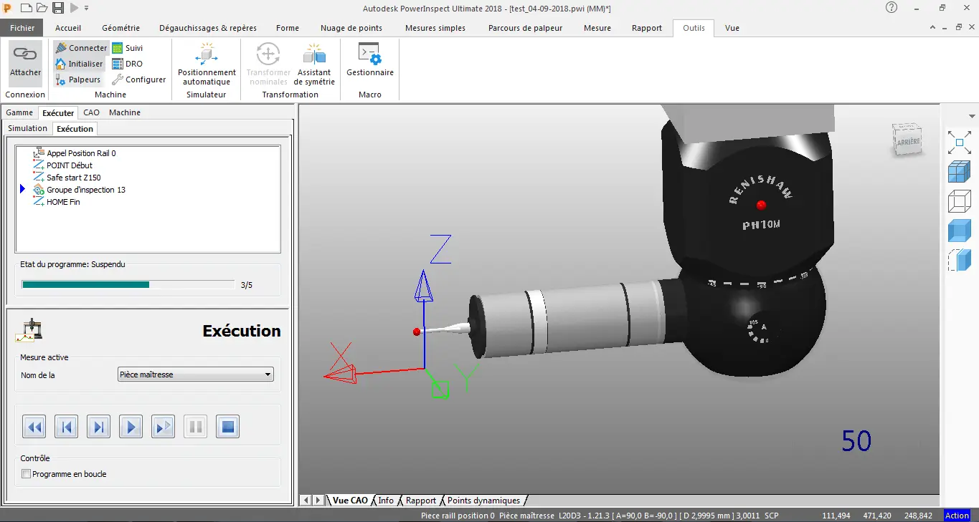Open the Points dynamiques tab
Screen dimensions: 979x522
[x=483, y=501]
